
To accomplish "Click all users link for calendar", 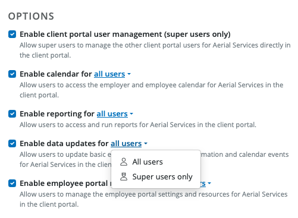I will [109, 74].
